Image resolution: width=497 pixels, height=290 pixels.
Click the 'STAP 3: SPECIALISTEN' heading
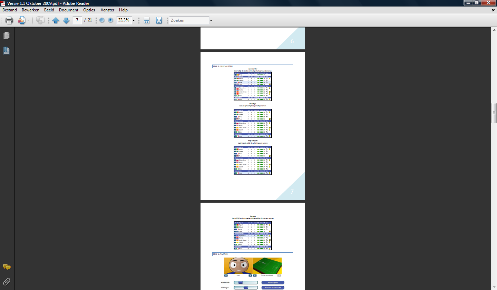(x=223, y=66)
